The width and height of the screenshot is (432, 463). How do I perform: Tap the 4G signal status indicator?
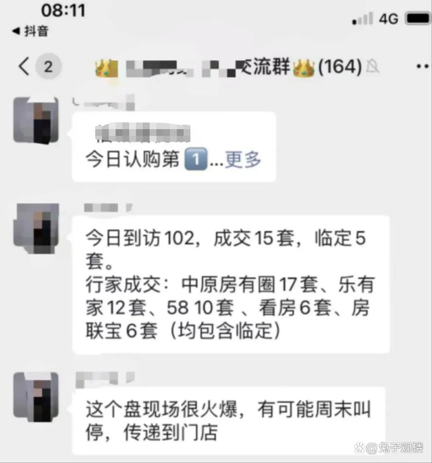(x=389, y=19)
